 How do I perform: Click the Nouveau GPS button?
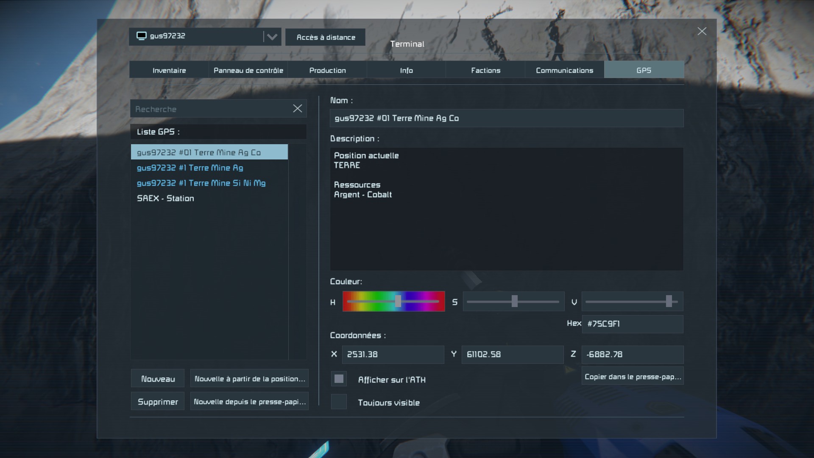click(158, 379)
